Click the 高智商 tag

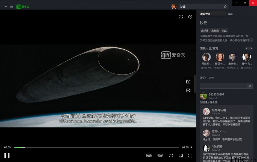pyautogui.click(x=215, y=31)
